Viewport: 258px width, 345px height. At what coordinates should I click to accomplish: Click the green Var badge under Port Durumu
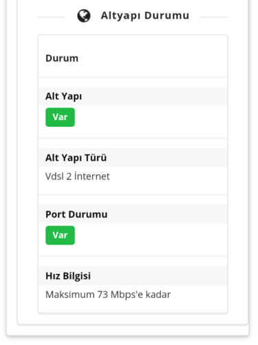tap(60, 235)
